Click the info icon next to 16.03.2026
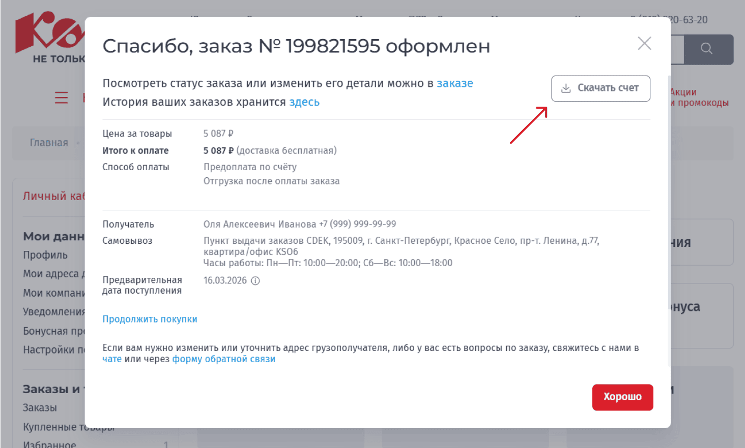The height and width of the screenshot is (448, 745). coord(255,280)
